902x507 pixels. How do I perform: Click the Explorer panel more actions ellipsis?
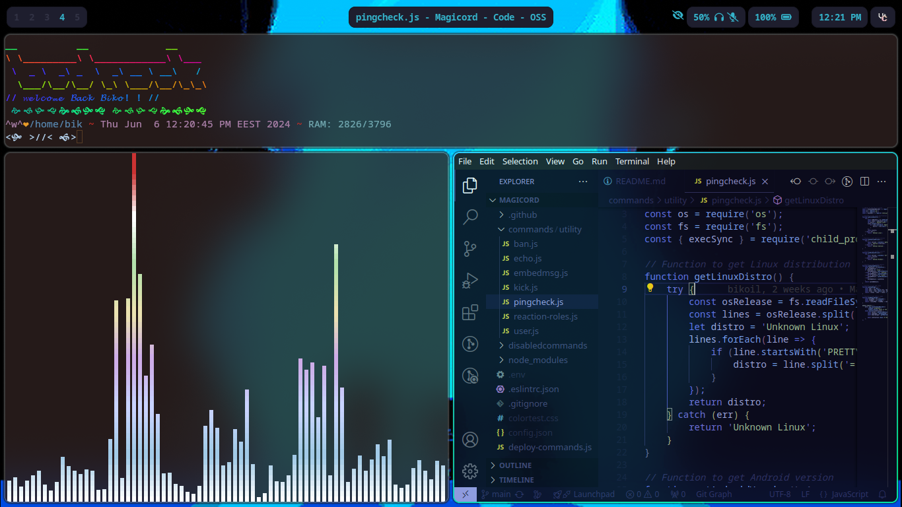[582, 182]
